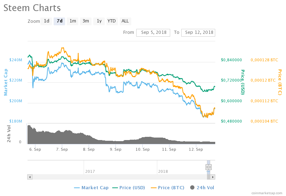Click the $0,600000 price axis value

pyautogui.click(x=231, y=101)
